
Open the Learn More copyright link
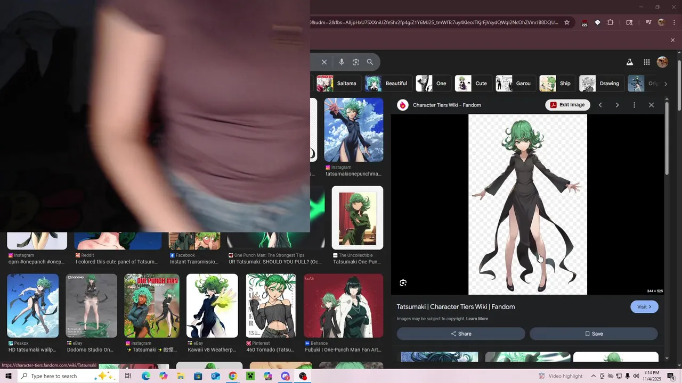click(x=477, y=319)
